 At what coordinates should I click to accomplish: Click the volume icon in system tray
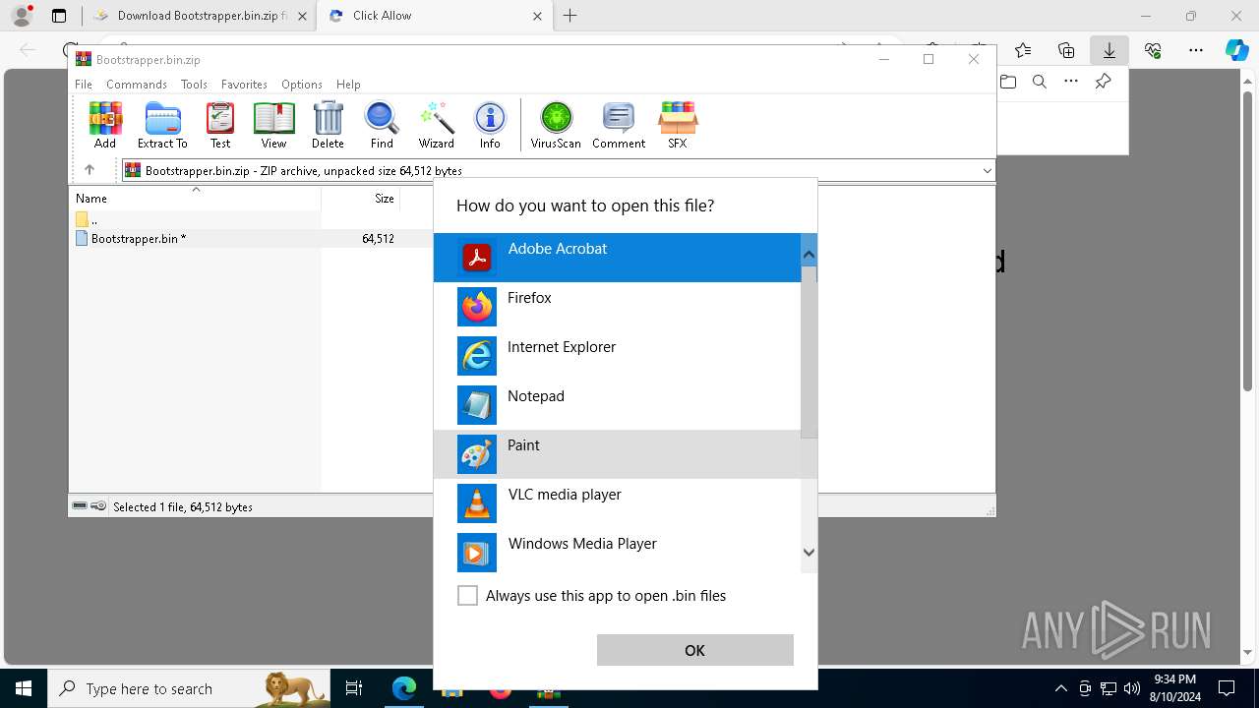click(x=1132, y=688)
